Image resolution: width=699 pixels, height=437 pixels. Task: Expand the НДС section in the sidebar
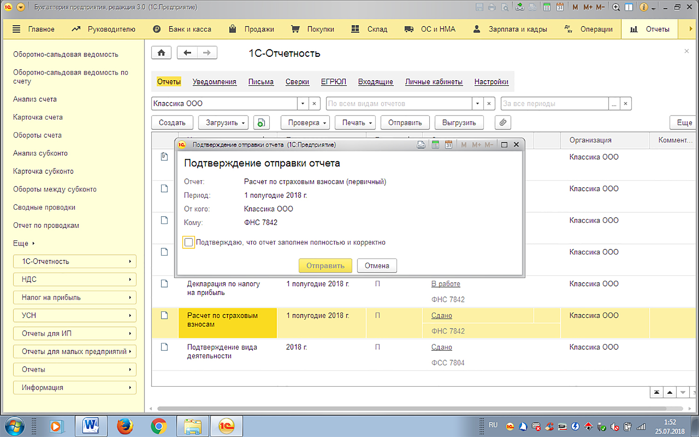pos(75,280)
